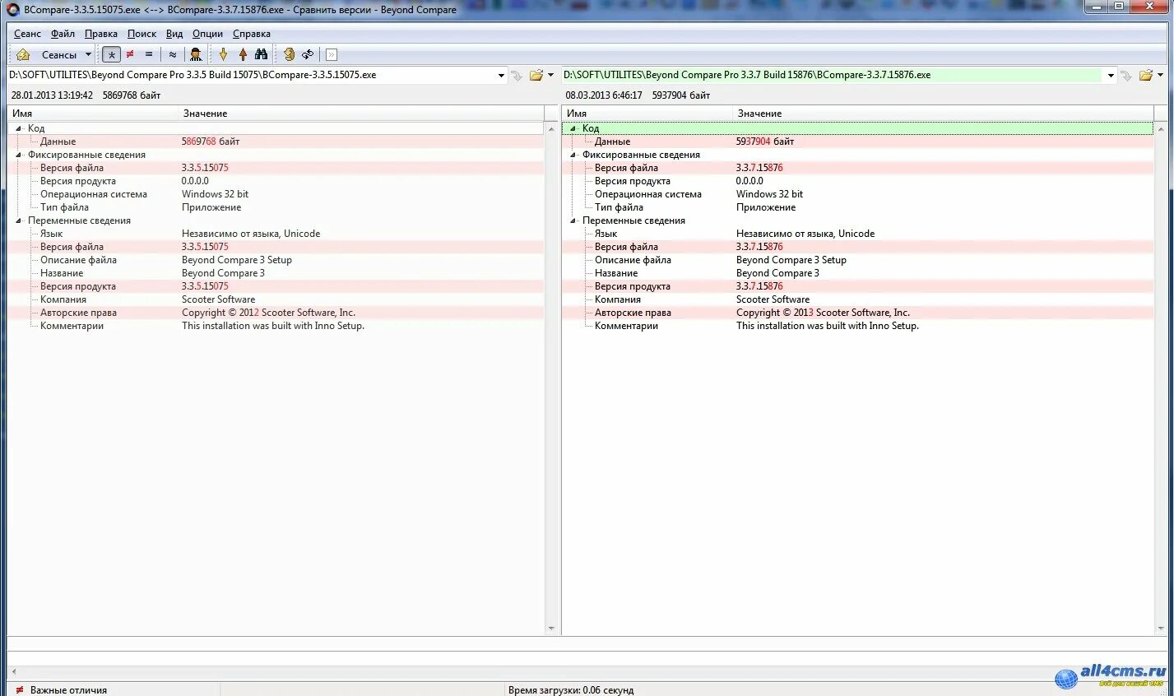Collapse right Переменные сведения node
Image resolution: width=1174 pixels, height=696 pixels.
click(573, 220)
